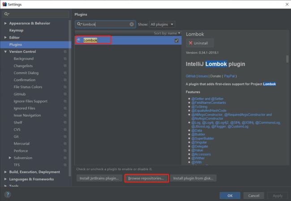Expand Appearance & Behavior section
291x201 pixels.
5,23
